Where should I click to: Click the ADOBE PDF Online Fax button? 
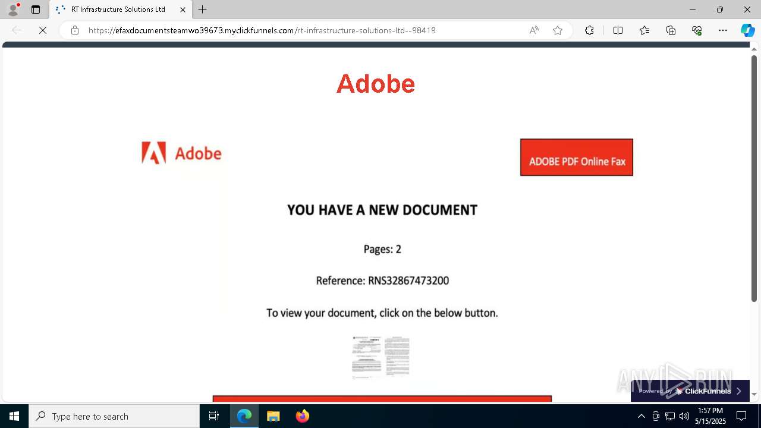(x=577, y=158)
